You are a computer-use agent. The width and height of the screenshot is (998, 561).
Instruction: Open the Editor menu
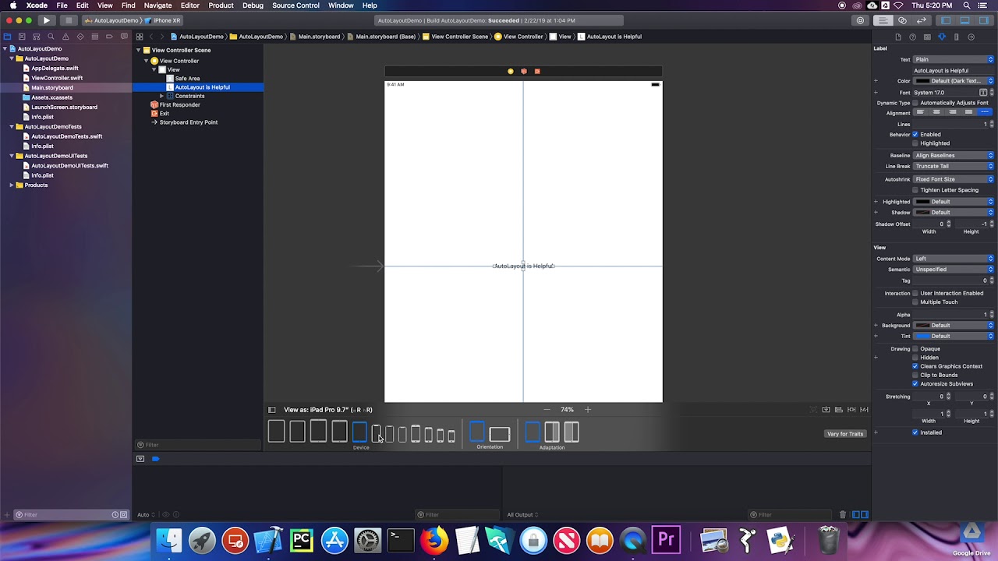(190, 5)
